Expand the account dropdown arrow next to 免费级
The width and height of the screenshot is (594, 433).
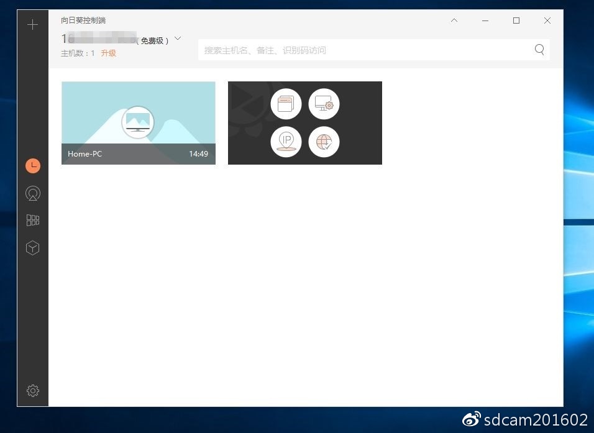point(178,39)
